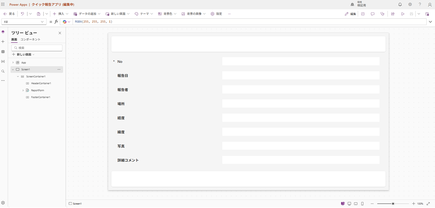This screenshot has height=208, width=435.
Task: Click the 設定 (Settings) button
Action: pos(216,14)
